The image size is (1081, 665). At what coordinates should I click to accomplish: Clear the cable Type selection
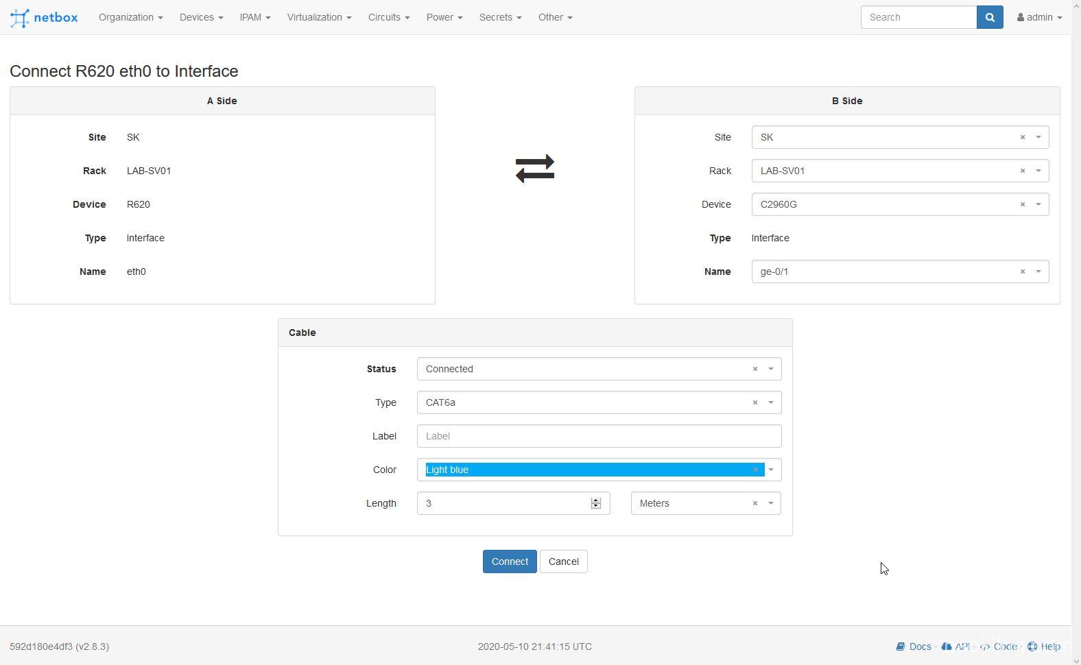pos(755,402)
